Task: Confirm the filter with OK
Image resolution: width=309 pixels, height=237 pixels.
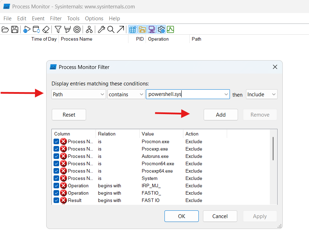Action: (x=182, y=216)
